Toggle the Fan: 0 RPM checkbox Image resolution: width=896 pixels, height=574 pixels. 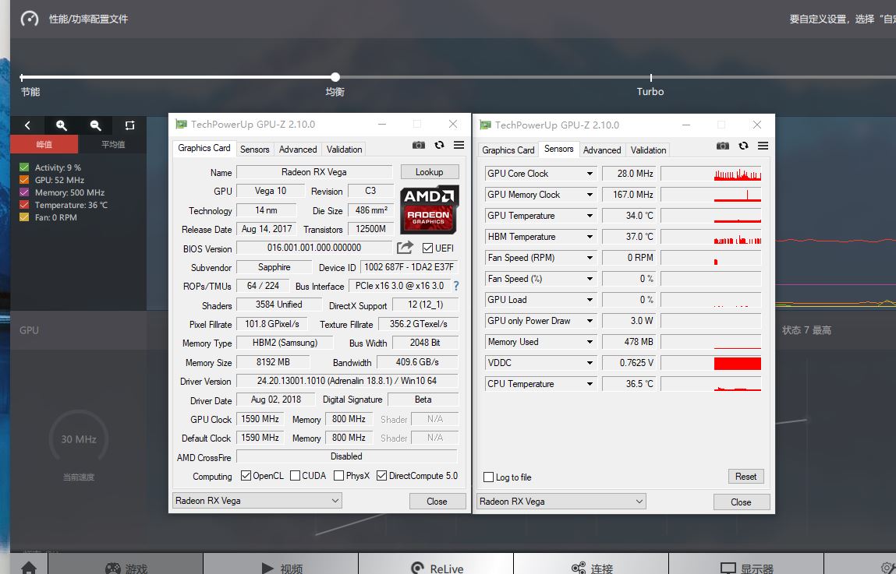[x=24, y=217]
